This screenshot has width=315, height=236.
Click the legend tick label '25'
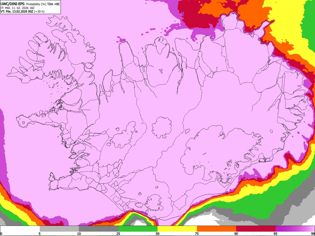[x=118, y=234]
